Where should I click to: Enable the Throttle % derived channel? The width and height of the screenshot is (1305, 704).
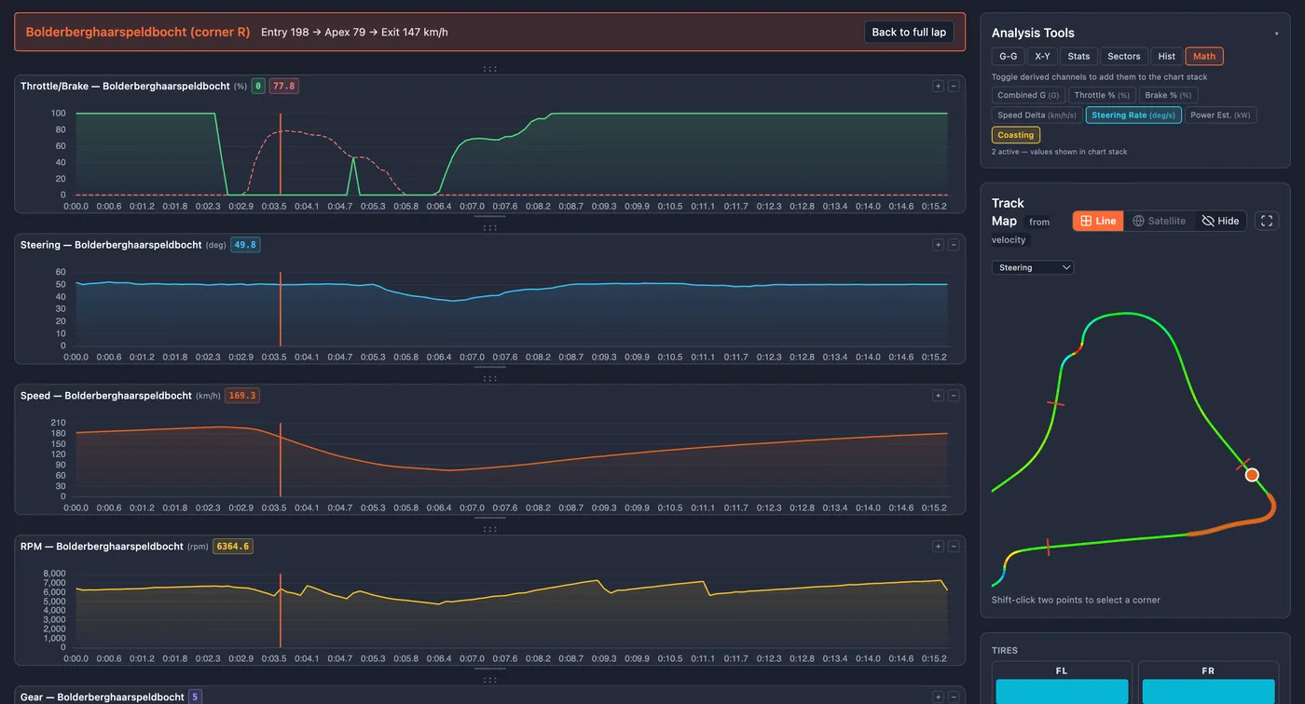coord(1102,95)
